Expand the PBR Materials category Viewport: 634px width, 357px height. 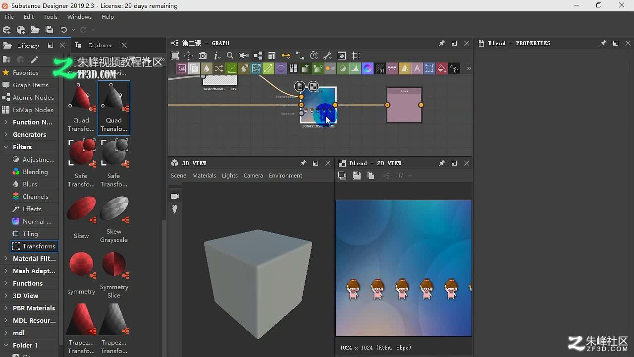[6, 308]
